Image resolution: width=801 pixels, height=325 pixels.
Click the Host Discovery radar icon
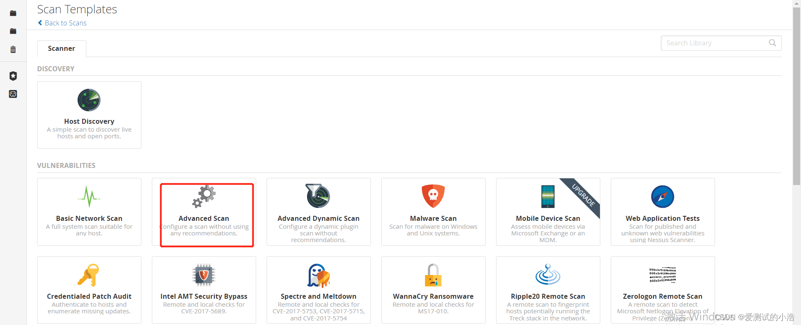(89, 100)
